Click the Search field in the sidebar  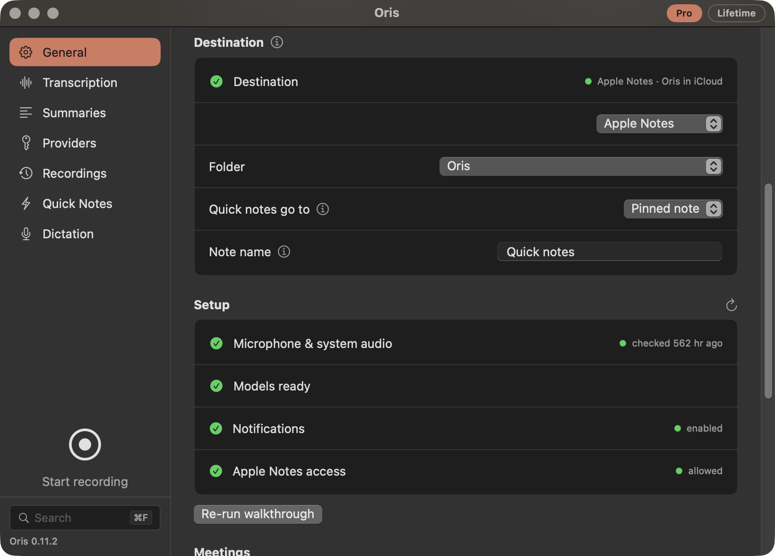point(85,518)
